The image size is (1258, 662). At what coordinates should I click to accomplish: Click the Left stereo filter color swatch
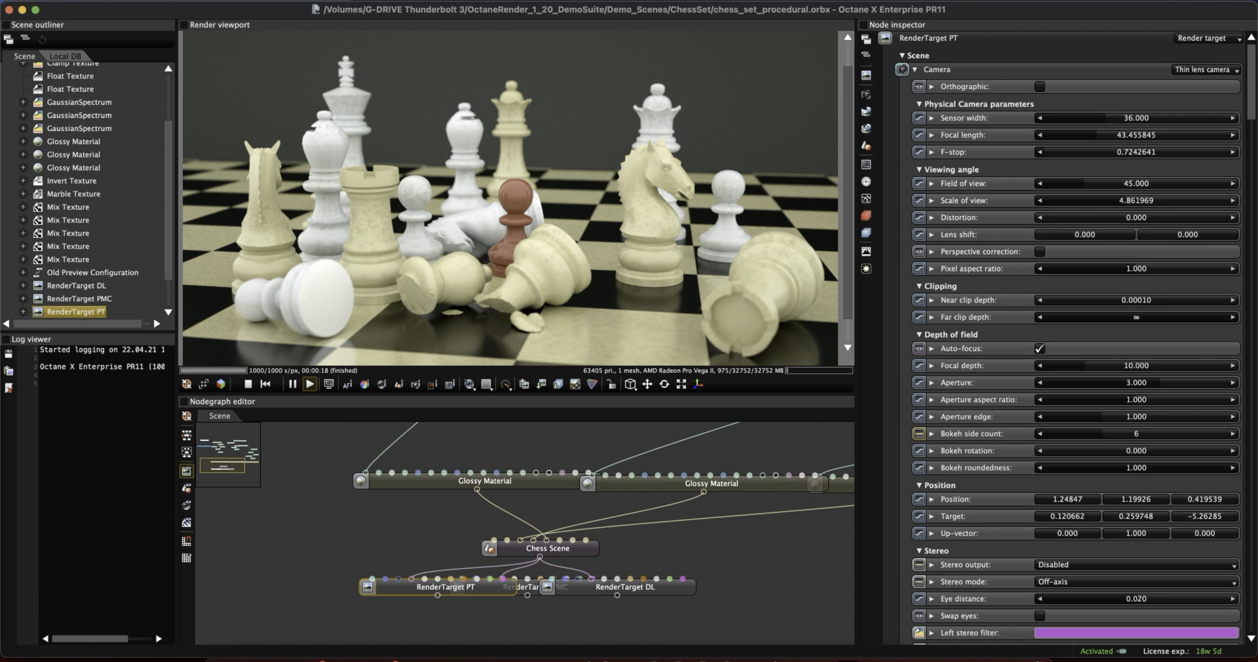[1136, 633]
